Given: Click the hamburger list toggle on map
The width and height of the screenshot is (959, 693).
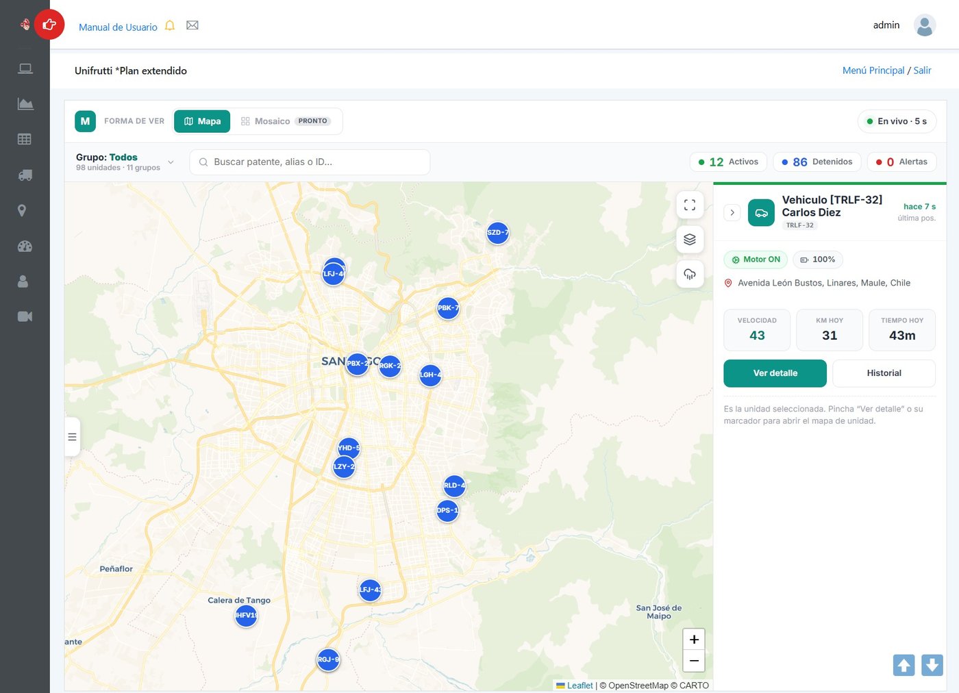Looking at the screenshot, I should click(x=72, y=437).
